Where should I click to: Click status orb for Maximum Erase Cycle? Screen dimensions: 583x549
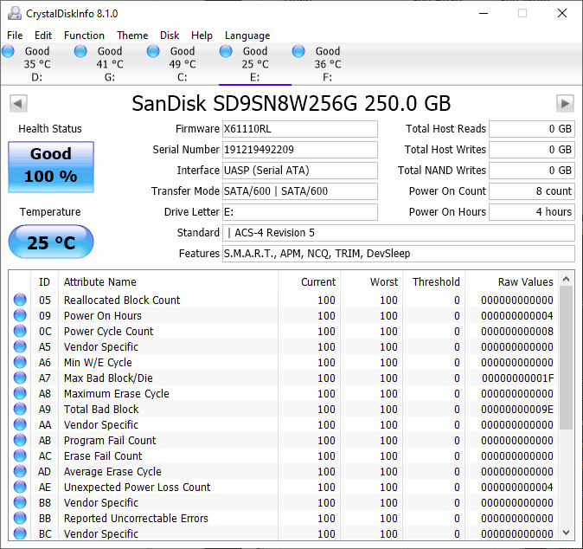click(20, 393)
